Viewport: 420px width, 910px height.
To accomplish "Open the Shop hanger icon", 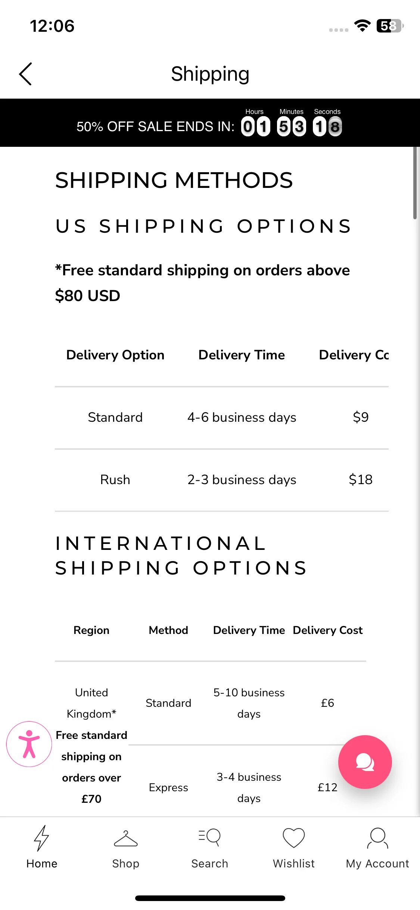I will pyautogui.click(x=126, y=839).
